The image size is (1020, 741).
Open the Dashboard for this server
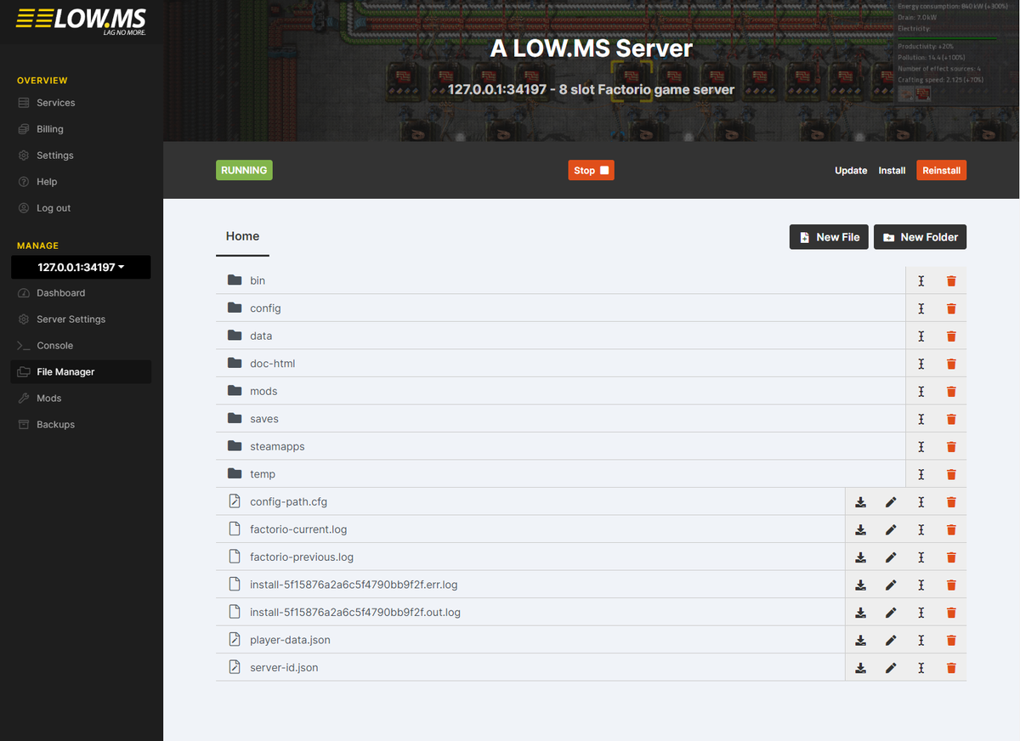pos(61,292)
